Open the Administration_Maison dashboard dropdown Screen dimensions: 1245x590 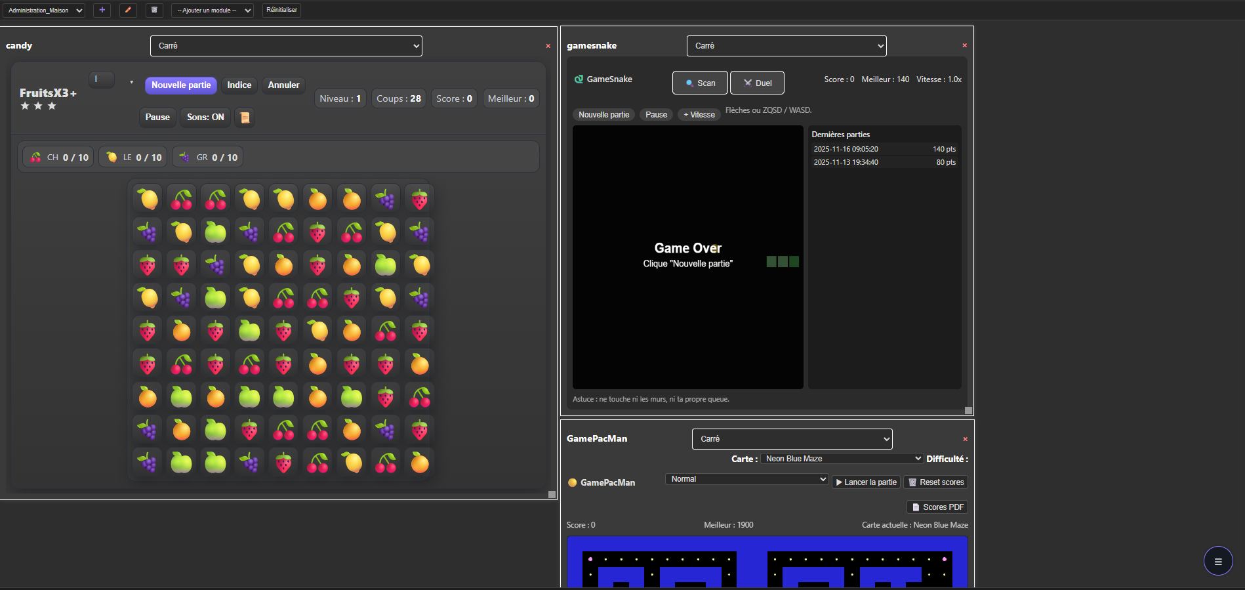[x=43, y=11]
